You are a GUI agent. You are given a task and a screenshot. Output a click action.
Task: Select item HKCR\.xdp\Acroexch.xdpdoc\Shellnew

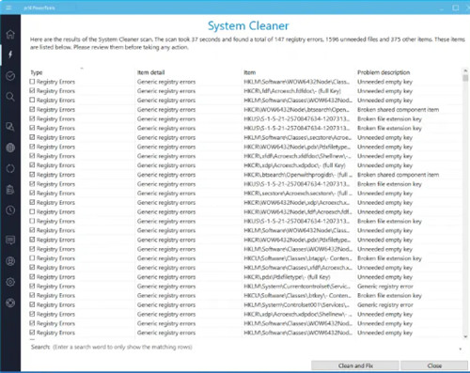tap(298, 314)
